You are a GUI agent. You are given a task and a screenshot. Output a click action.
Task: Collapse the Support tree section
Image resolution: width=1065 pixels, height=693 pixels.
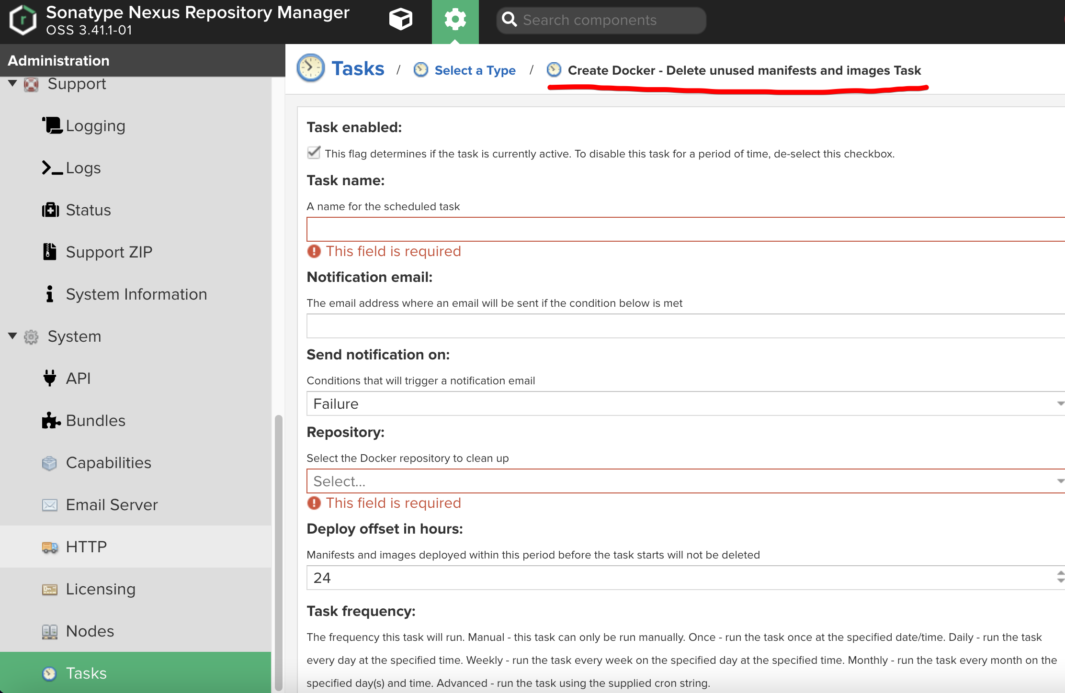tap(13, 84)
